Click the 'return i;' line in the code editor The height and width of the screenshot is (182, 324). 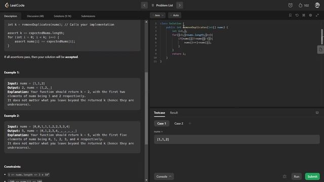coord(179,54)
